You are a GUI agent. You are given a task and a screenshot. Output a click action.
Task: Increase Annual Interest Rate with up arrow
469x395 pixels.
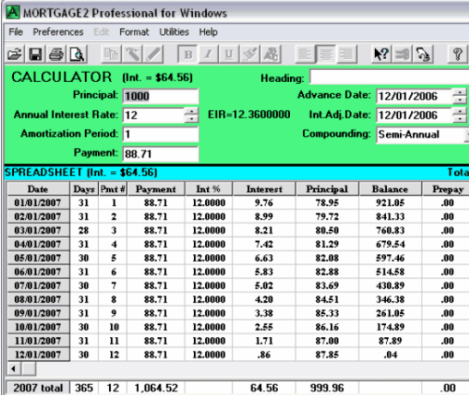(x=191, y=112)
